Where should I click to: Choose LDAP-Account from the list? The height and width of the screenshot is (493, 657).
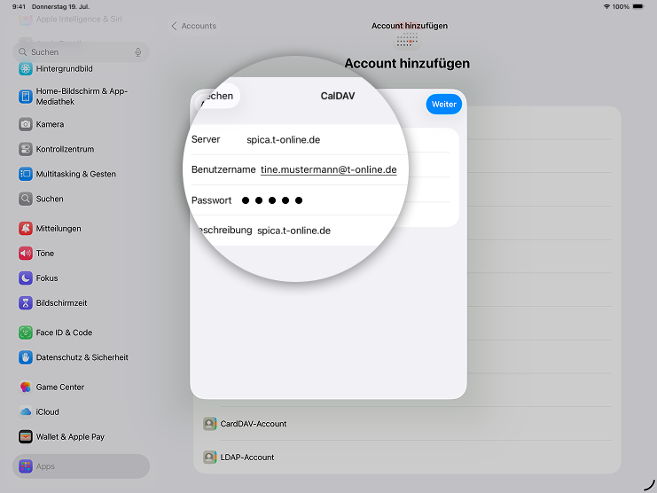point(247,458)
